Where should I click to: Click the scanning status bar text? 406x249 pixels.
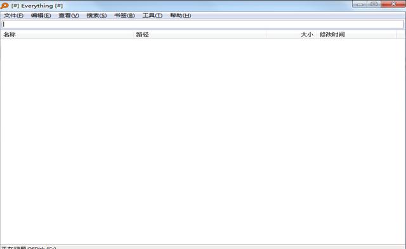[x=29, y=248]
